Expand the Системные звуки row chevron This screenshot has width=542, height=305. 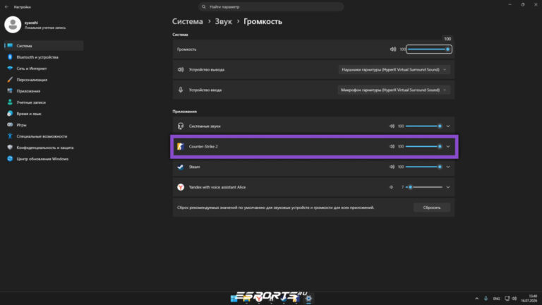click(x=448, y=126)
